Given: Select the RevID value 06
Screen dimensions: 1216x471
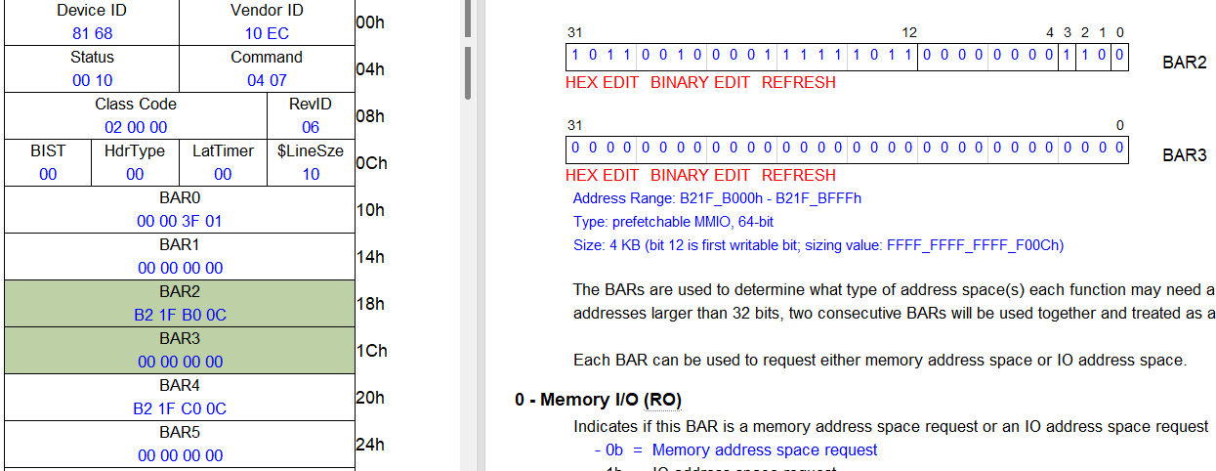Looking at the screenshot, I should click(311, 127).
